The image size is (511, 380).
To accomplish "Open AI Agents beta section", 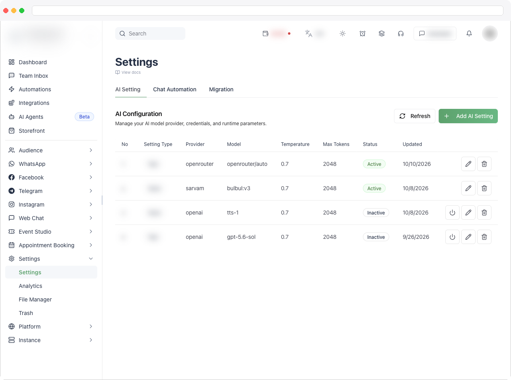I will point(51,117).
